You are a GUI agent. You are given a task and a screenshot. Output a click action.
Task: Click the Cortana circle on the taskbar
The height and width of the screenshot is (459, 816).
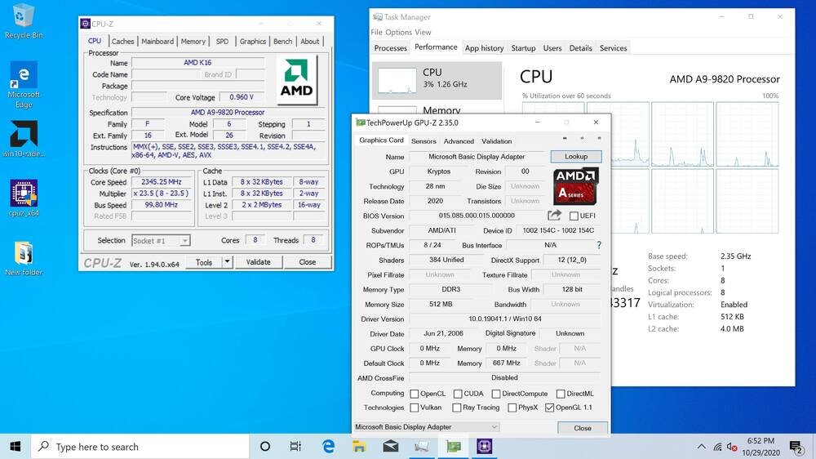(265, 447)
